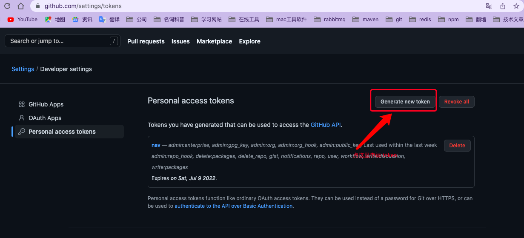Open the GitHub API link

tap(326, 125)
